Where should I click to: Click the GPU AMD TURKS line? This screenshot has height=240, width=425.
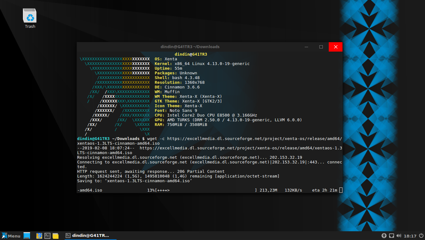(x=228, y=120)
